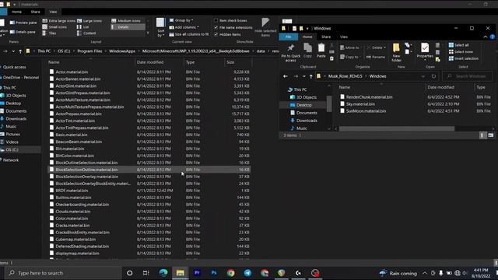Open Photoshop from taskbar
The height and width of the screenshot is (280, 498).
(x=214, y=273)
